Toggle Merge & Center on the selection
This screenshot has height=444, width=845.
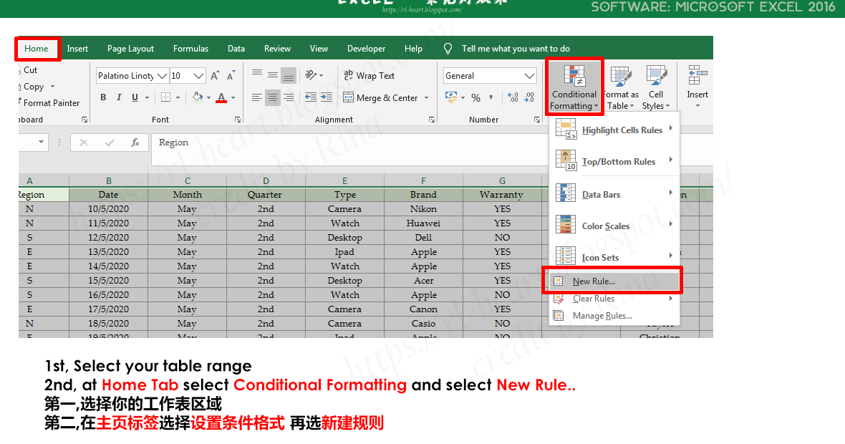[x=381, y=97]
